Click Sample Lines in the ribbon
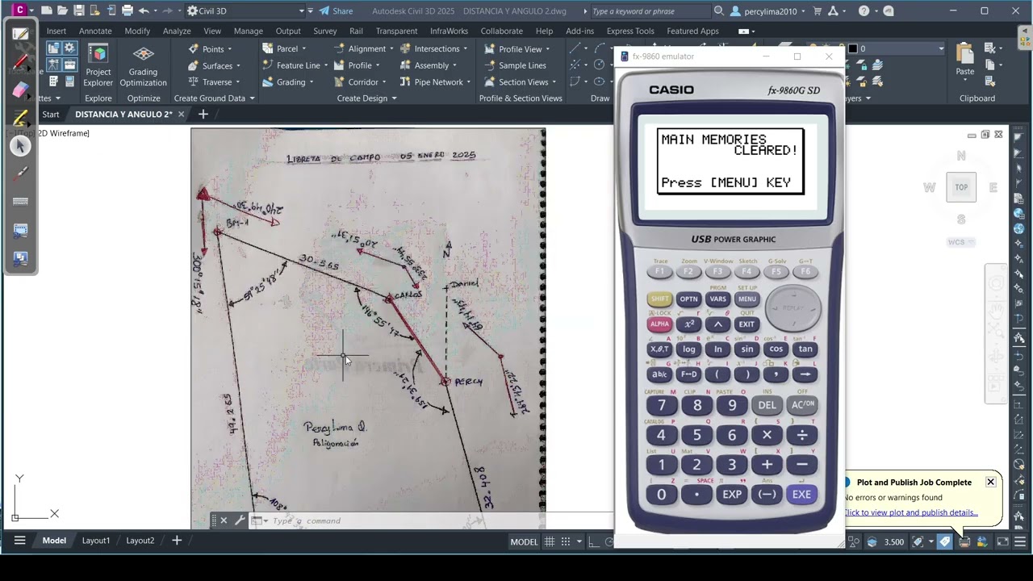 click(x=515, y=65)
